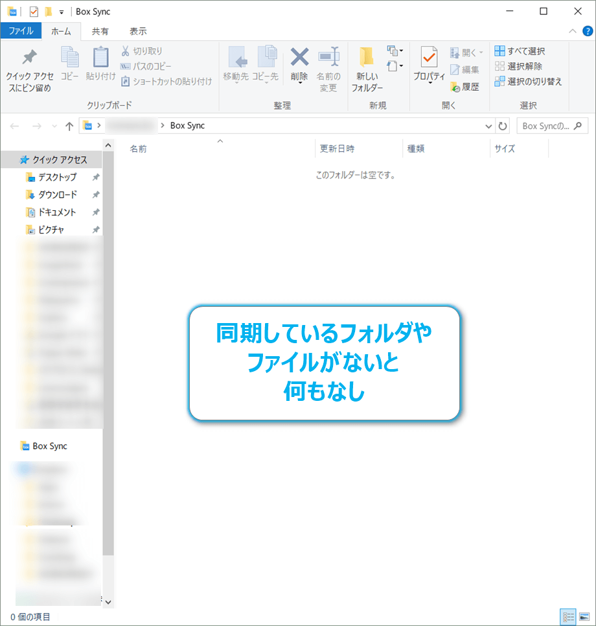Click the Delete X icon in ribbon
The width and height of the screenshot is (596, 626).
[299, 58]
